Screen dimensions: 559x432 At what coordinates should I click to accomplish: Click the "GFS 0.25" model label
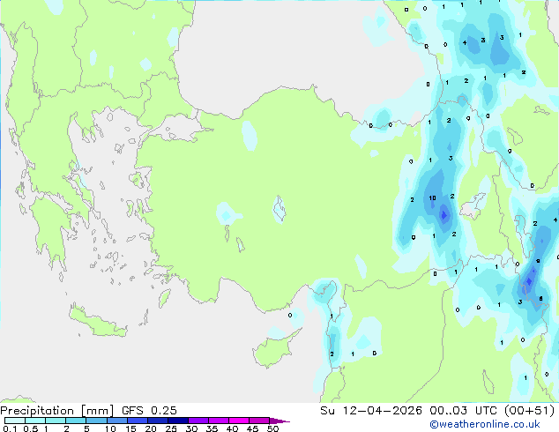click(x=149, y=411)
